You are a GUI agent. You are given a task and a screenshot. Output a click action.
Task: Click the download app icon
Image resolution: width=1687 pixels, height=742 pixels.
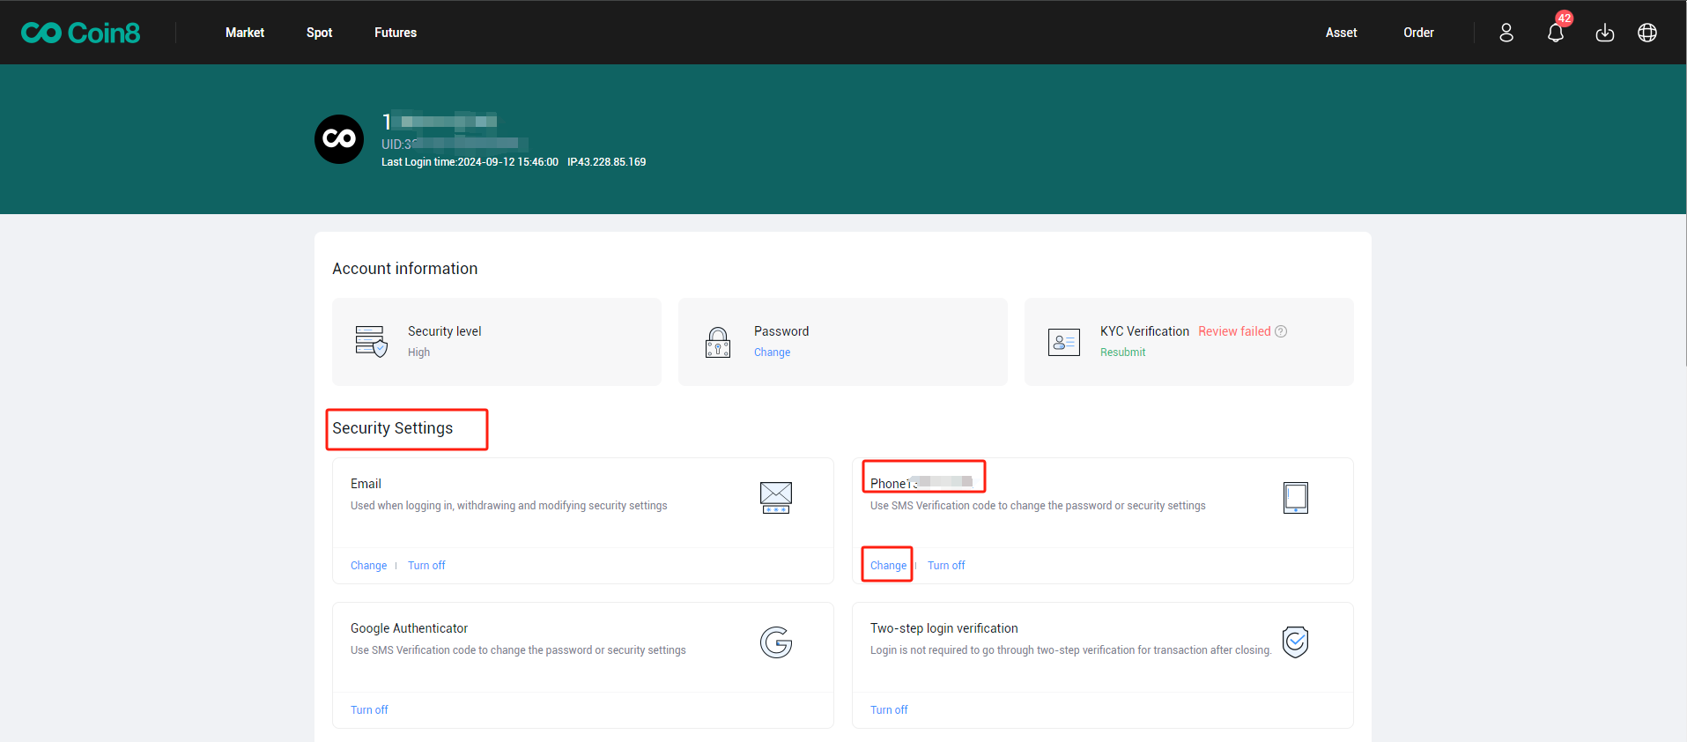click(1605, 33)
